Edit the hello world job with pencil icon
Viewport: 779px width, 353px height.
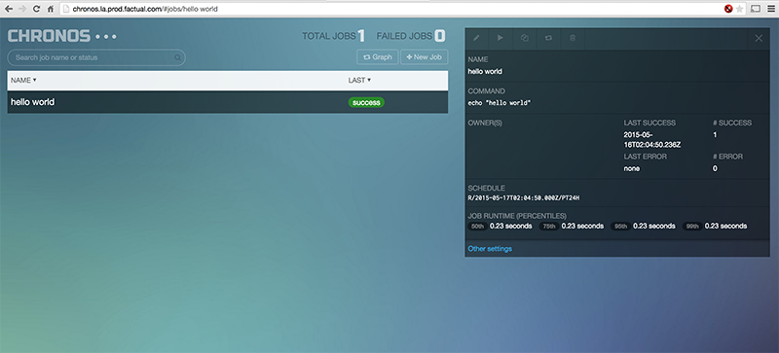476,38
